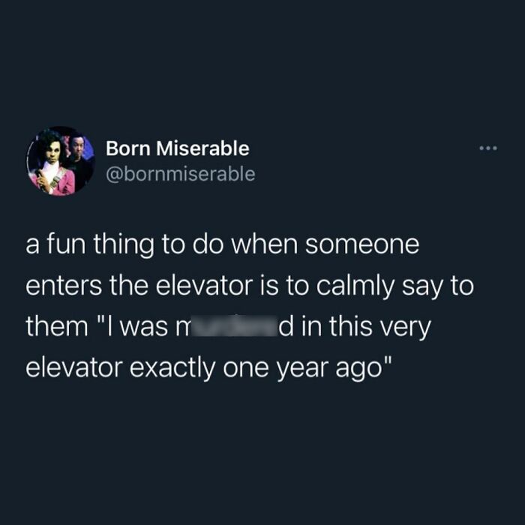The height and width of the screenshot is (525, 525).
Task: Click the word "calmly" in the tweet
Action: (355, 287)
